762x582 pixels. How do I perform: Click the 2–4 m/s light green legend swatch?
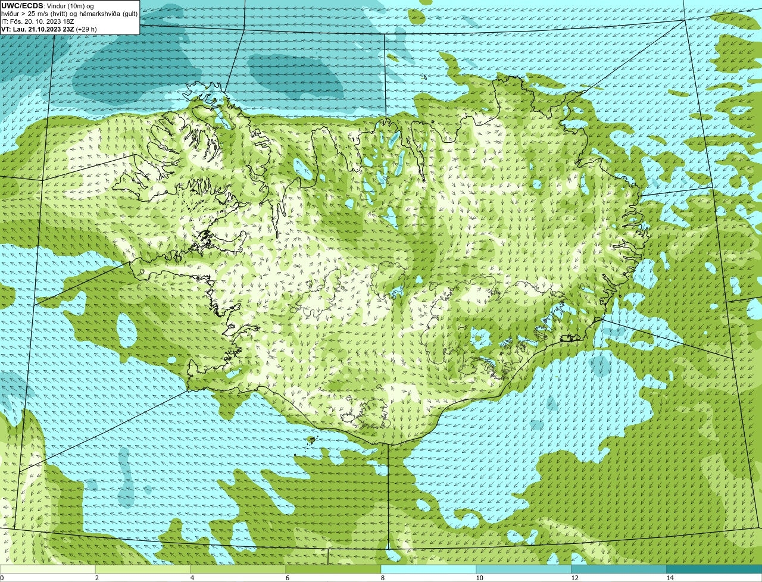pyautogui.click(x=143, y=570)
